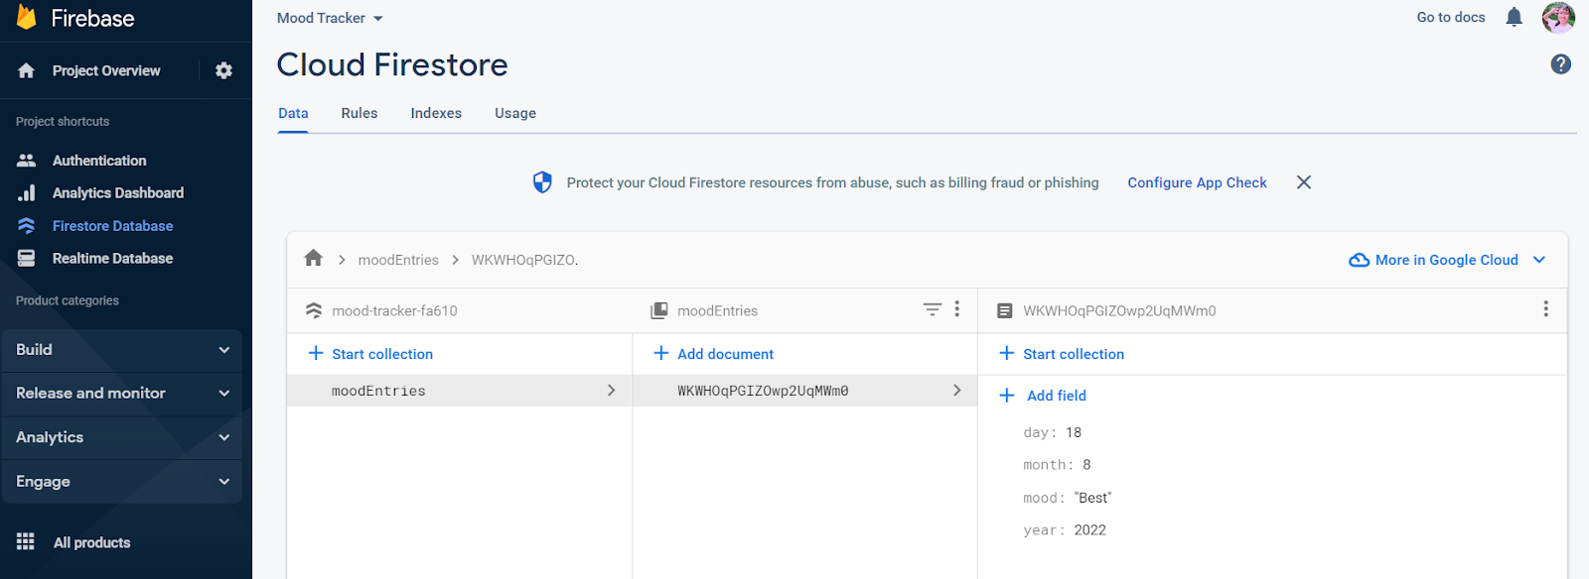
Task: Expand Release and monitor section
Action: (x=121, y=394)
